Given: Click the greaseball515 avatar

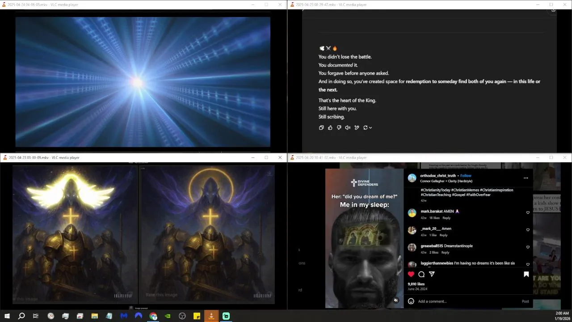Looking at the screenshot, I should coord(412,248).
